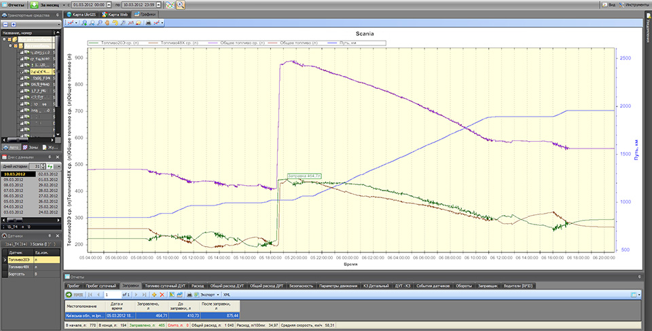Screen dimensions: 652x331
Task: Switch to Авто tab in left panel
Action: [11, 147]
